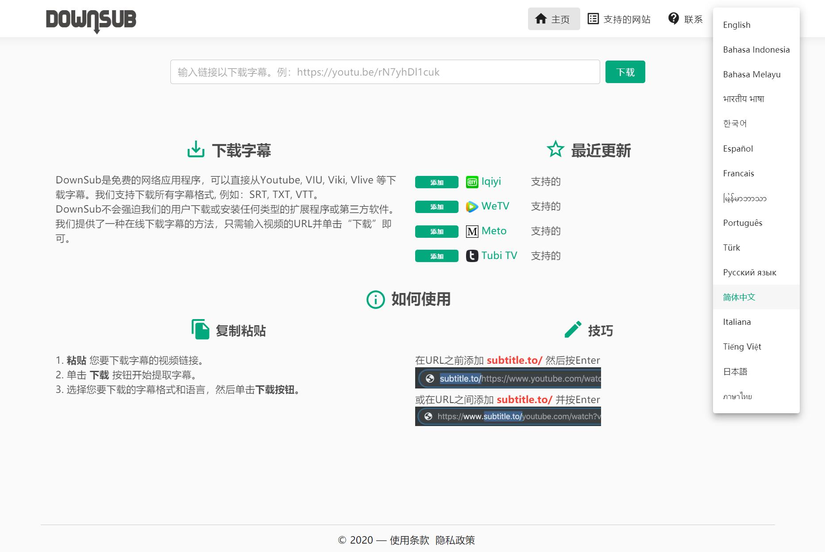Select the Burmese language option

756,198
